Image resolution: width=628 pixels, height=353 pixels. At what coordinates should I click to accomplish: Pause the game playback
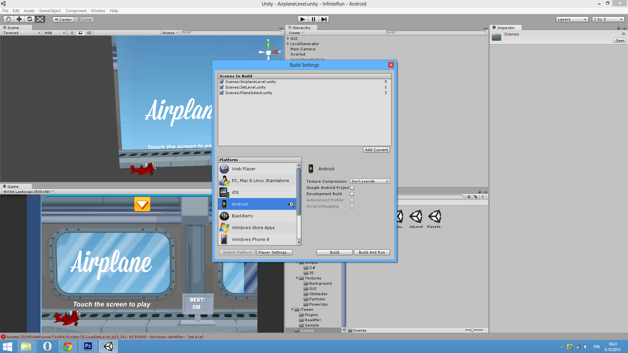[x=313, y=19]
